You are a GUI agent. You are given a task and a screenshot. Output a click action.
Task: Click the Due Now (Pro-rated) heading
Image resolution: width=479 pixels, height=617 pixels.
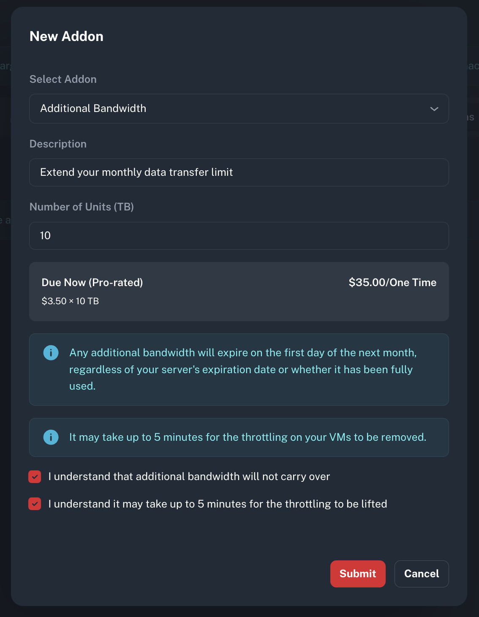coord(92,282)
